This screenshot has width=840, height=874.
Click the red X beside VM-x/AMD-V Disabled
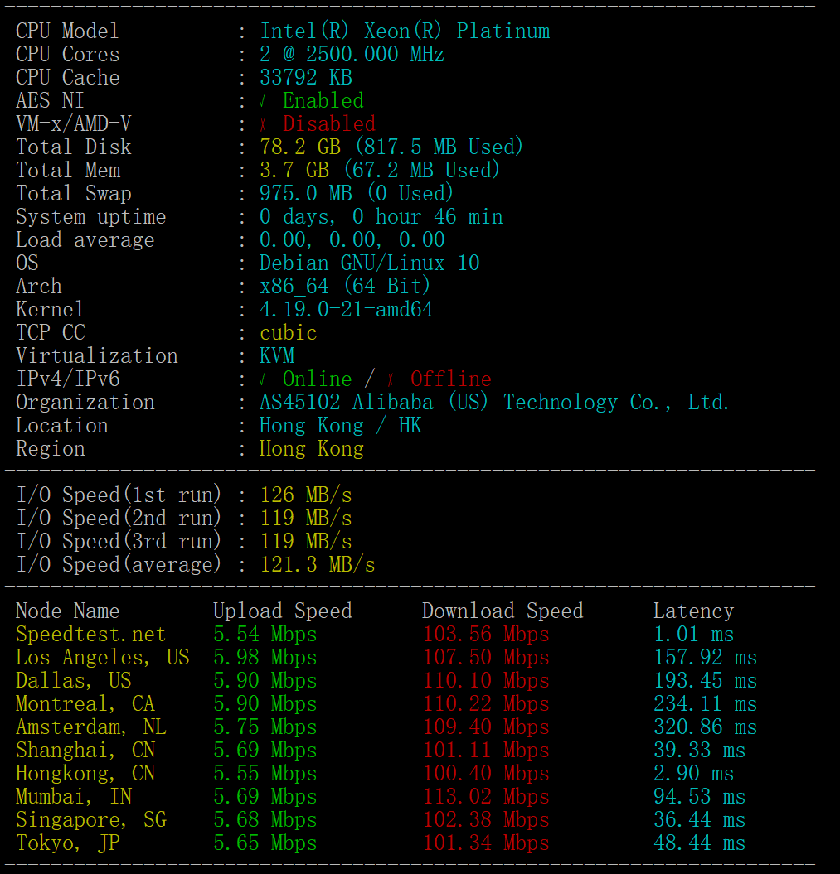coord(263,124)
